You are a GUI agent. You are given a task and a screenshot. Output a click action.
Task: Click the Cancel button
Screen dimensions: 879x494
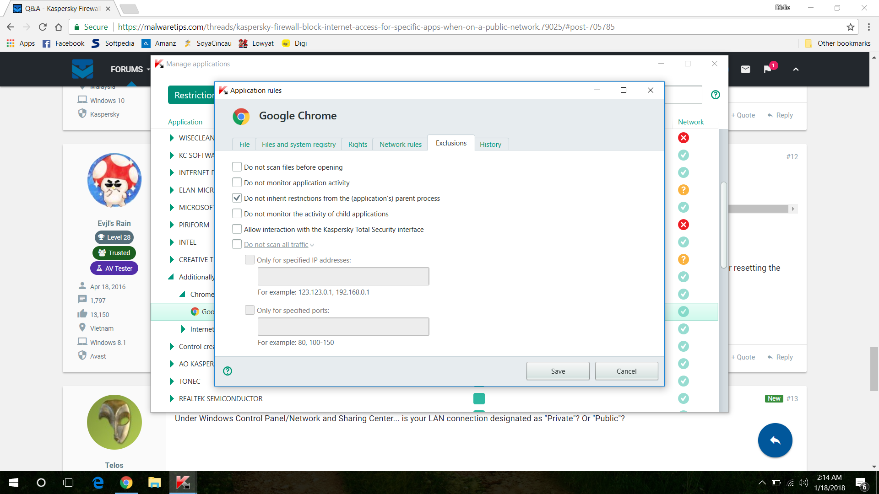coord(626,371)
